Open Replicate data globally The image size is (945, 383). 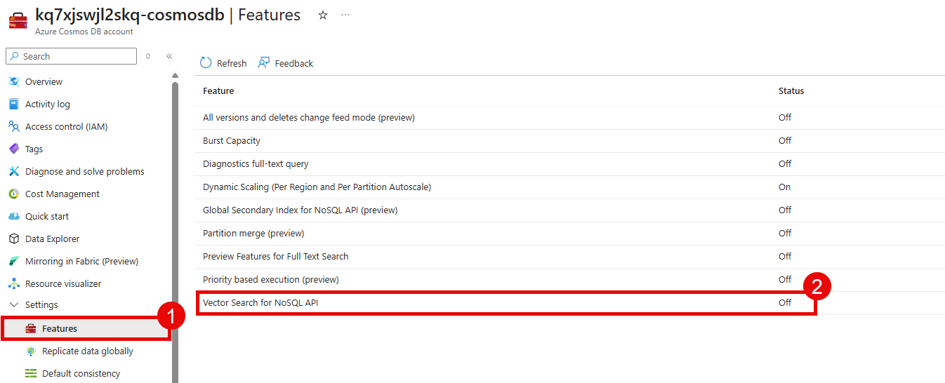point(86,351)
